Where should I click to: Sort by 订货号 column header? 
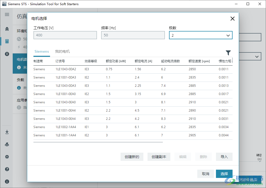click(60, 61)
